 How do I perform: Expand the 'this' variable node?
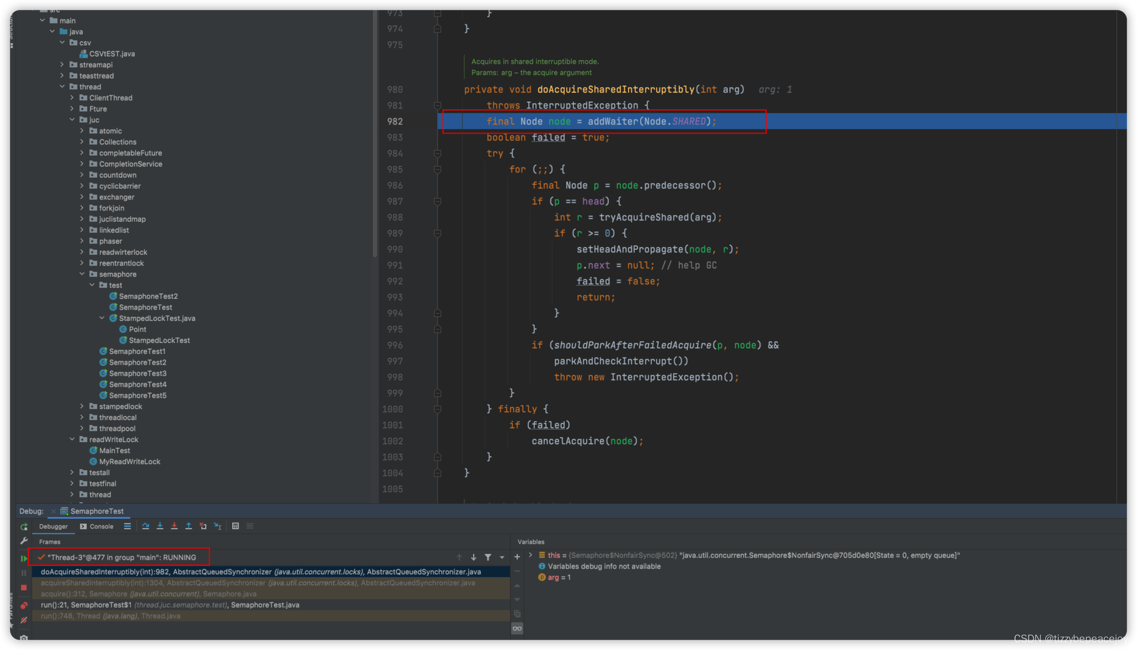pos(530,555)
